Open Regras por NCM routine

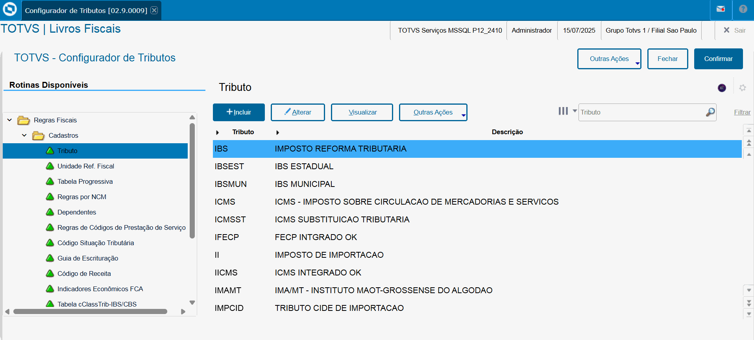click(82, 197)
